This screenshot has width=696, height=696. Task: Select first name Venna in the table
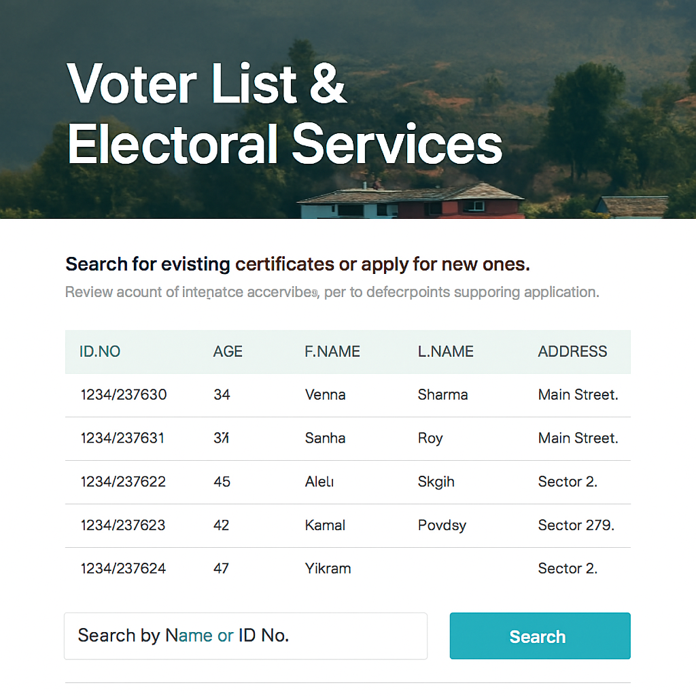pyautogui.click(x=326, y=395)
